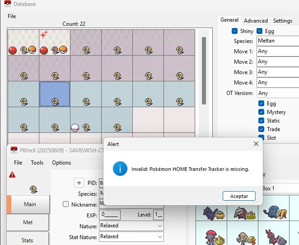Expand the Stat Nature dropdown
Image resolution: width=299 pixels, height=245 pixels.
pos(131,236)
